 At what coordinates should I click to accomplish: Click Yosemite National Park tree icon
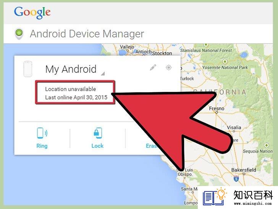click(x=225, y=62)
